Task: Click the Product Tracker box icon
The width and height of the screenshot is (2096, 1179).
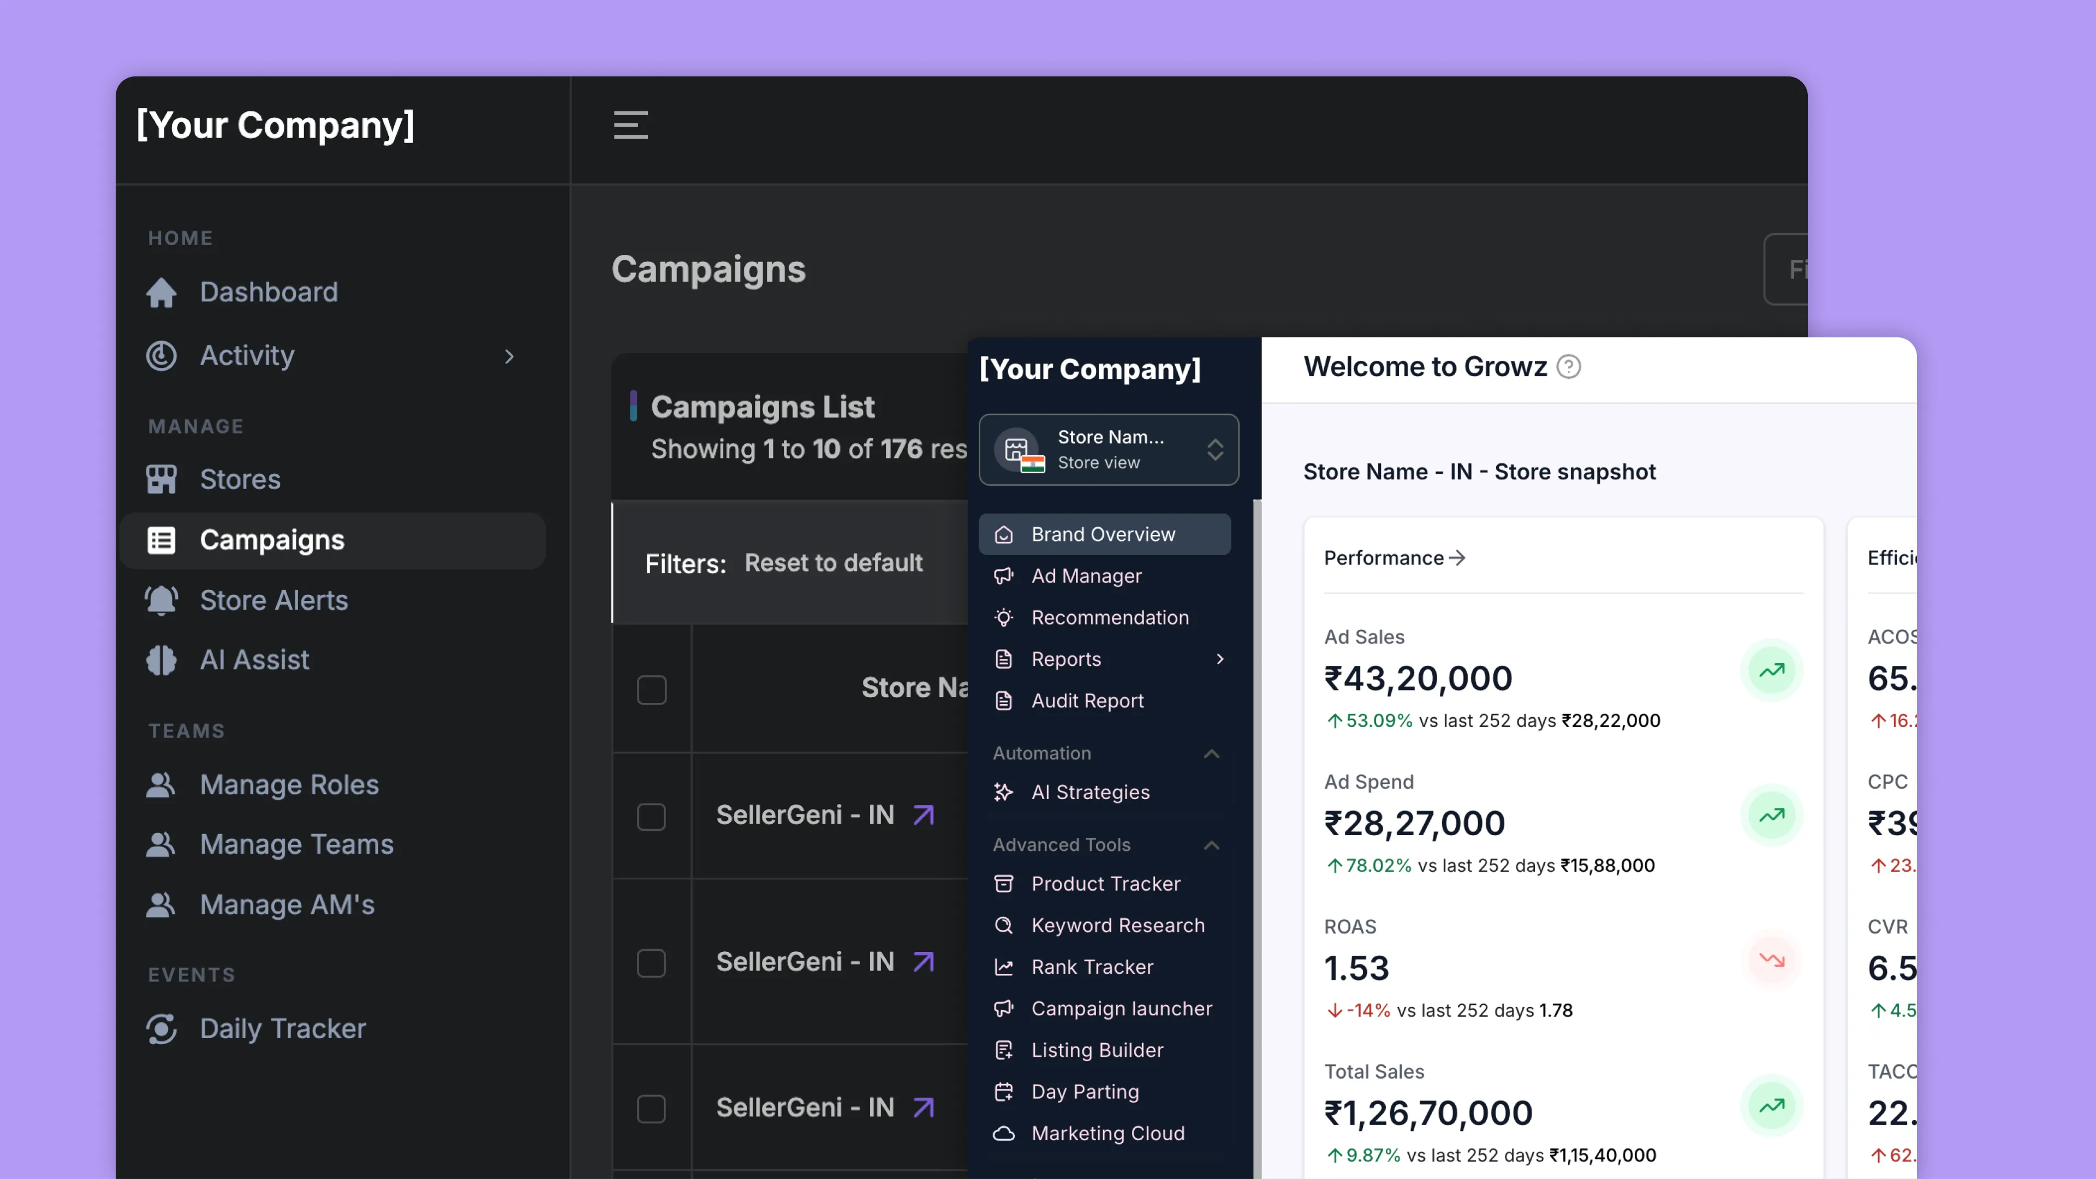Action: pyautogui.click(x=1004, y=884)
